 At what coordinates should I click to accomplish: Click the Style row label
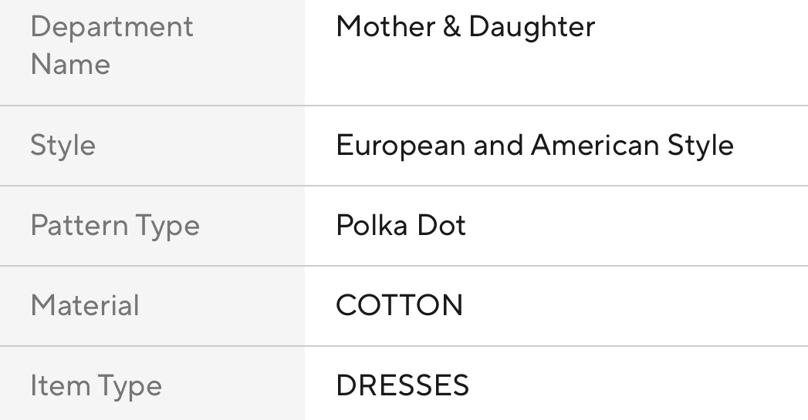pos(63,146)
